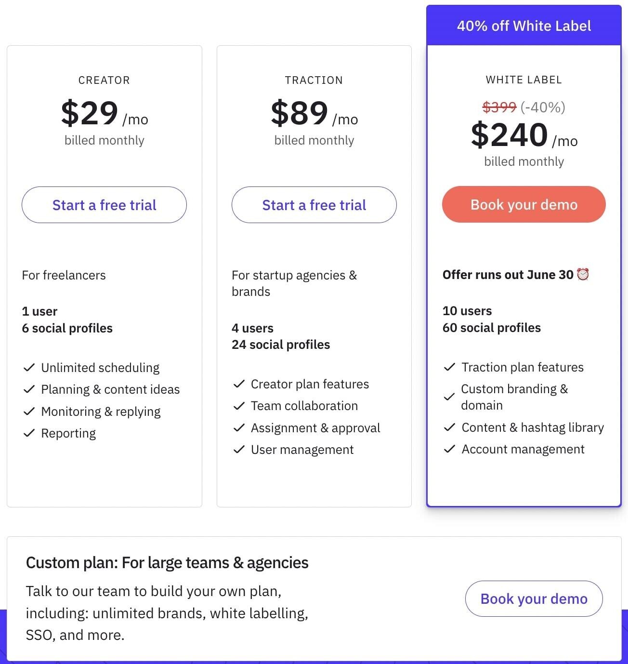
Task: Click the checkmark next to Account management
Action: pos(449,449)
